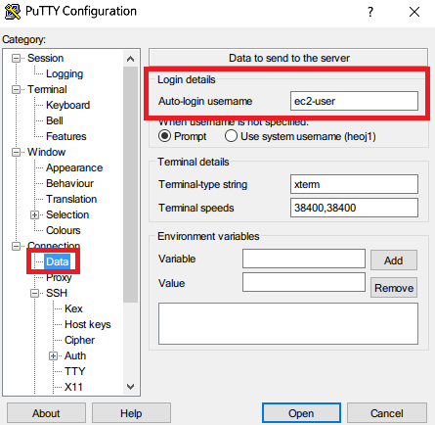Select Use system username (heoj1) option
Viewport: 435px width, 425px height.
point(231,136)
